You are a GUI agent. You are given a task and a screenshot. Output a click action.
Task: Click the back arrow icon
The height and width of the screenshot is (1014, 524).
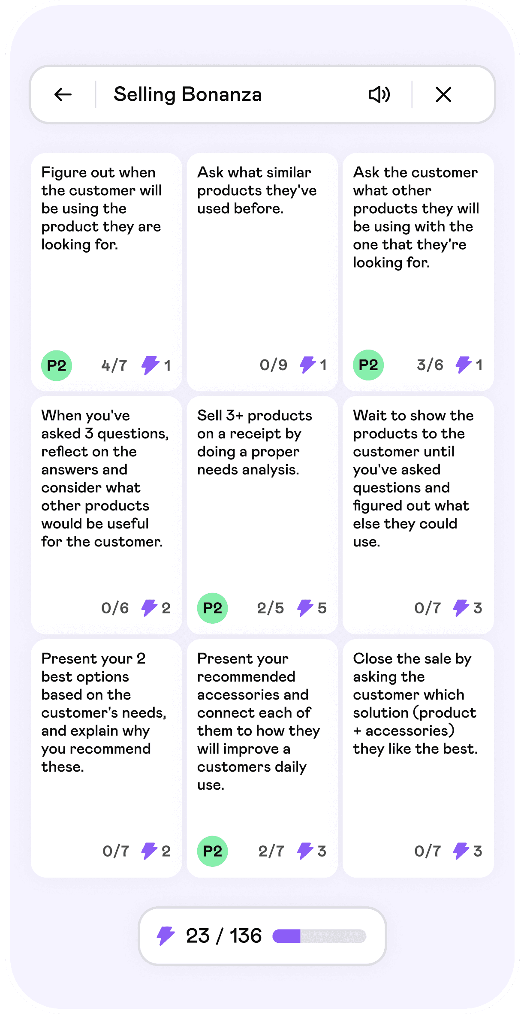pos(63,94)
